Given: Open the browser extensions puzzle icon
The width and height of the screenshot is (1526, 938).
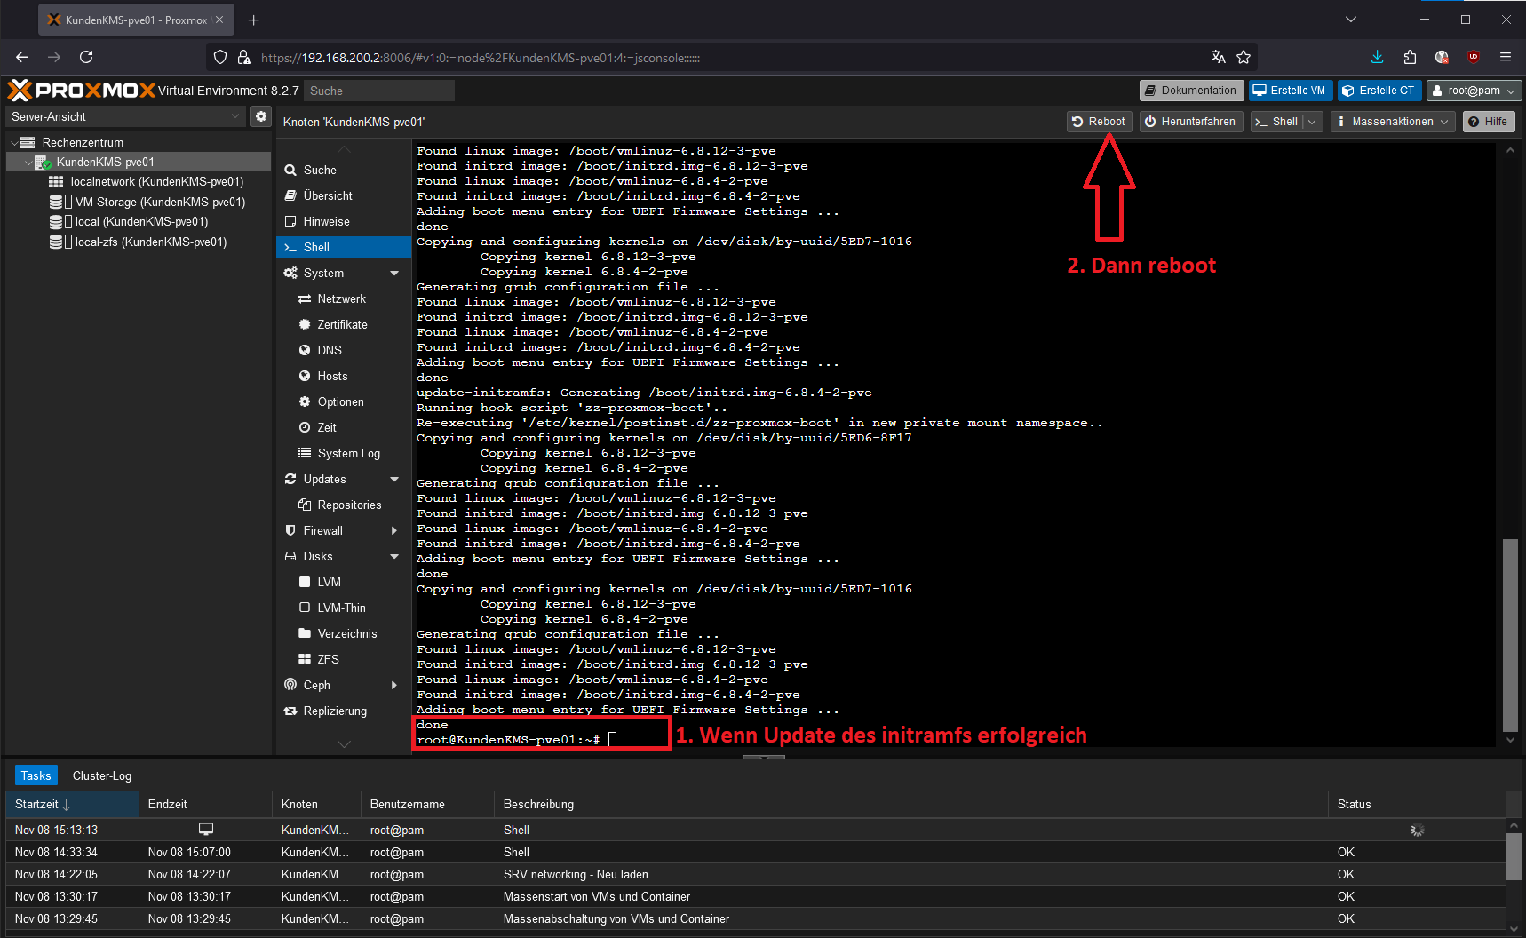Looking at the screenshot, I should [x=1410, y=57].
